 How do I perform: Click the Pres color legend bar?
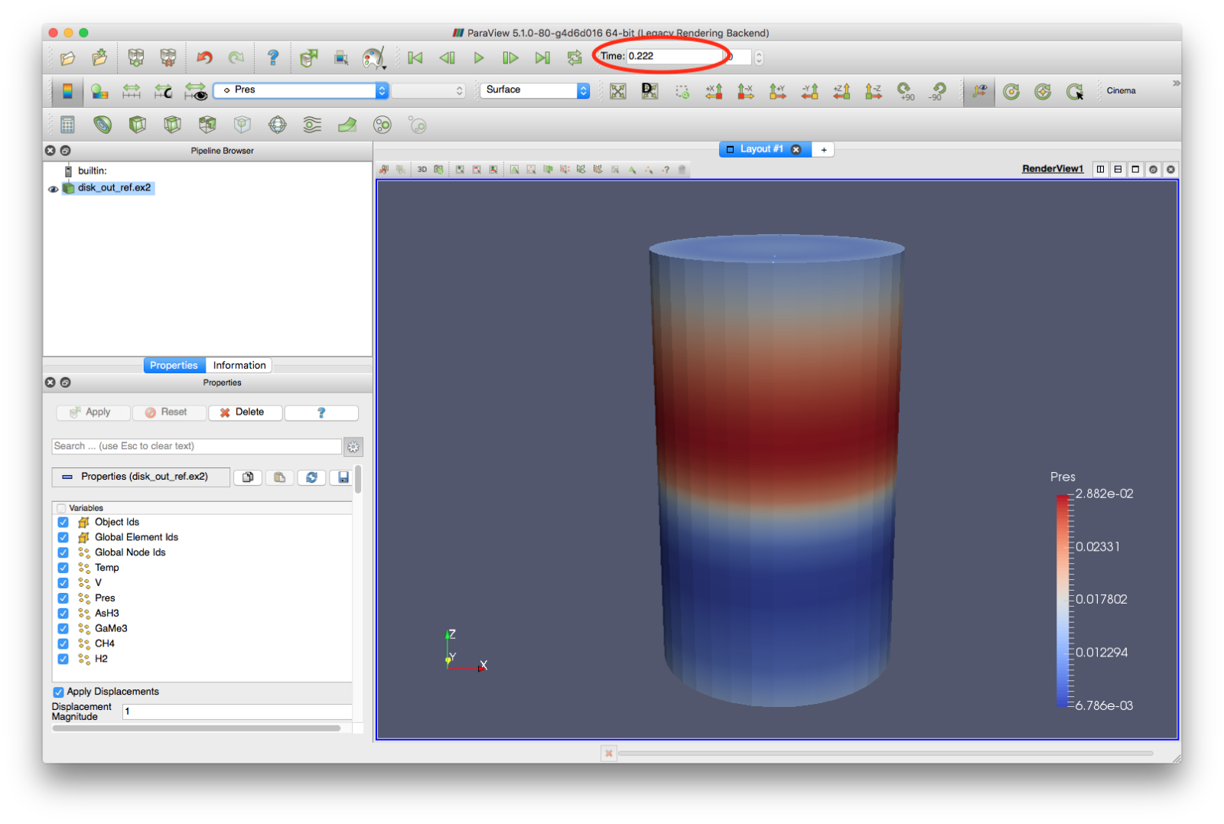point(1062,601)
